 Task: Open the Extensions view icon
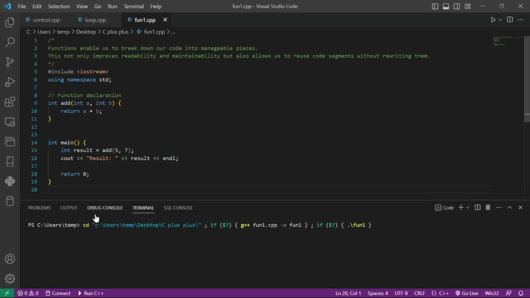[10, 102]
